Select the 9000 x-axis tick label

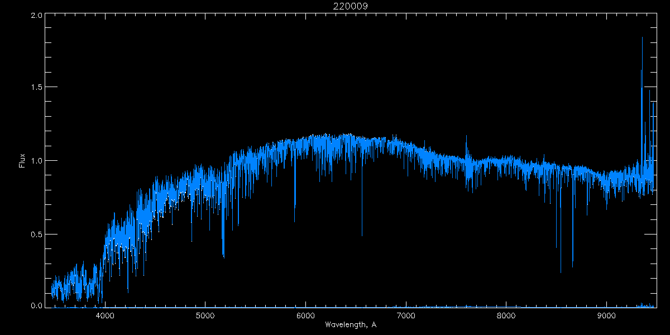(606, 315)
